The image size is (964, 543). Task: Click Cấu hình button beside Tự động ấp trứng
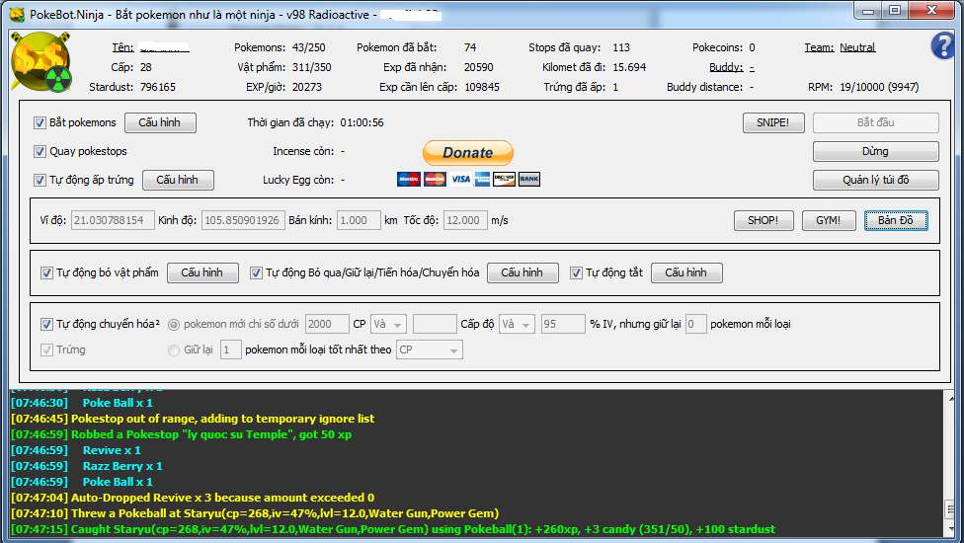[x=178, y=180]
